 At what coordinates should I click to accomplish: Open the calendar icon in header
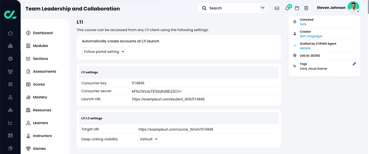[x=297, y=8]
